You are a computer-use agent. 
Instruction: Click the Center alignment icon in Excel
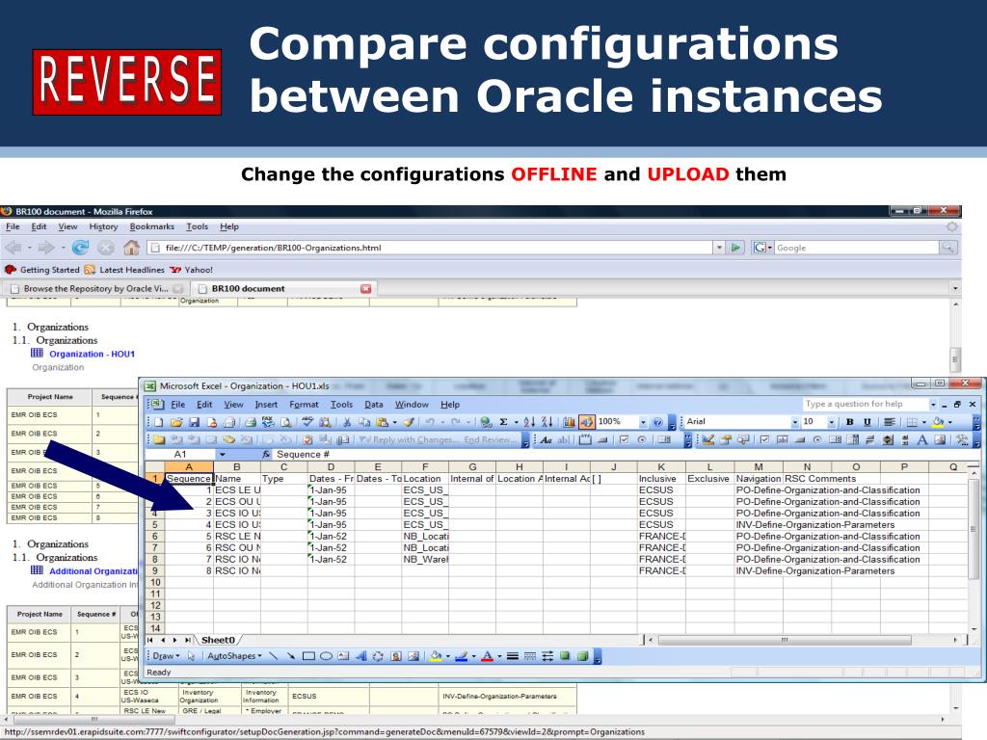pos(890,422)
